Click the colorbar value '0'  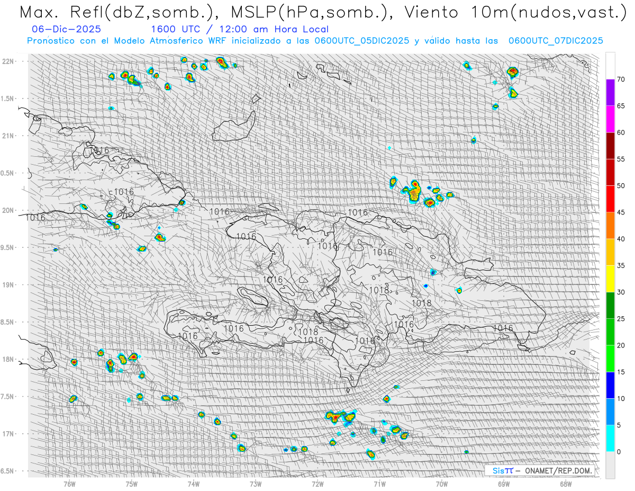click(x=619, y=451)
